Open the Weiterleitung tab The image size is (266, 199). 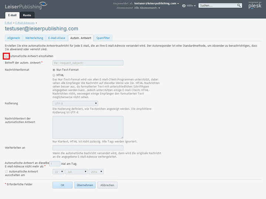coord(34,38)
